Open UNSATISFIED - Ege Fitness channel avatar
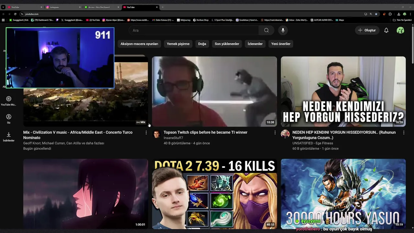The image size is (414, 233). (285, 134)
